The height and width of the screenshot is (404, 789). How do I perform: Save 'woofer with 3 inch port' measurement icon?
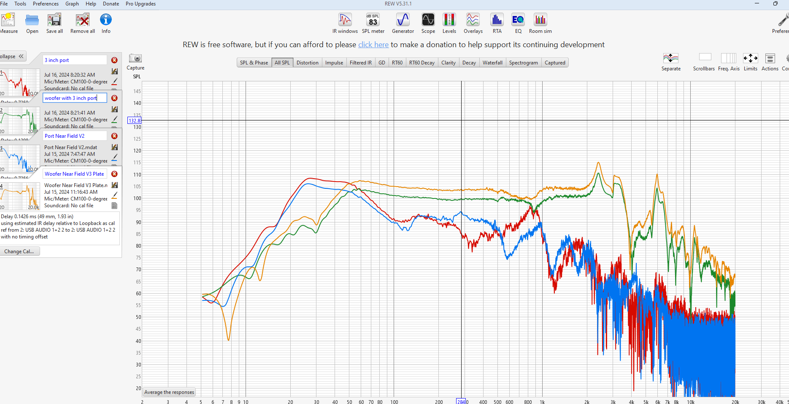click(114, 110)
